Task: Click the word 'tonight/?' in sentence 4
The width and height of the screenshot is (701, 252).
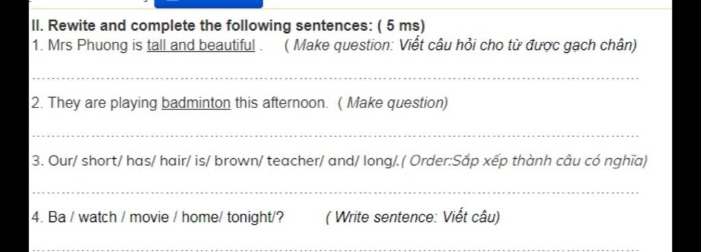Action: coord(255,218)
